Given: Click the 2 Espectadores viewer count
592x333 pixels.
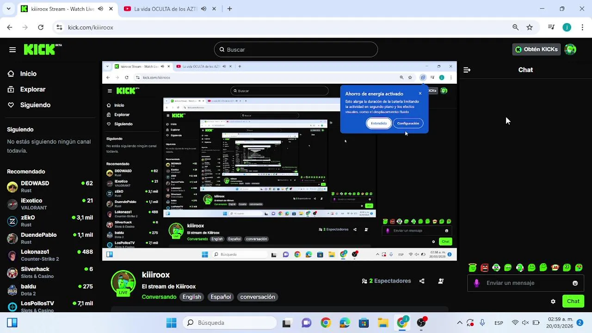Looking at the screenshot, I should 386,281.
